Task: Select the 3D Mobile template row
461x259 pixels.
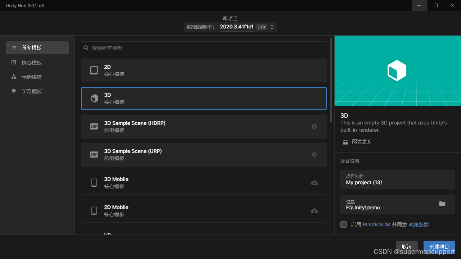Action: point(204,183)
